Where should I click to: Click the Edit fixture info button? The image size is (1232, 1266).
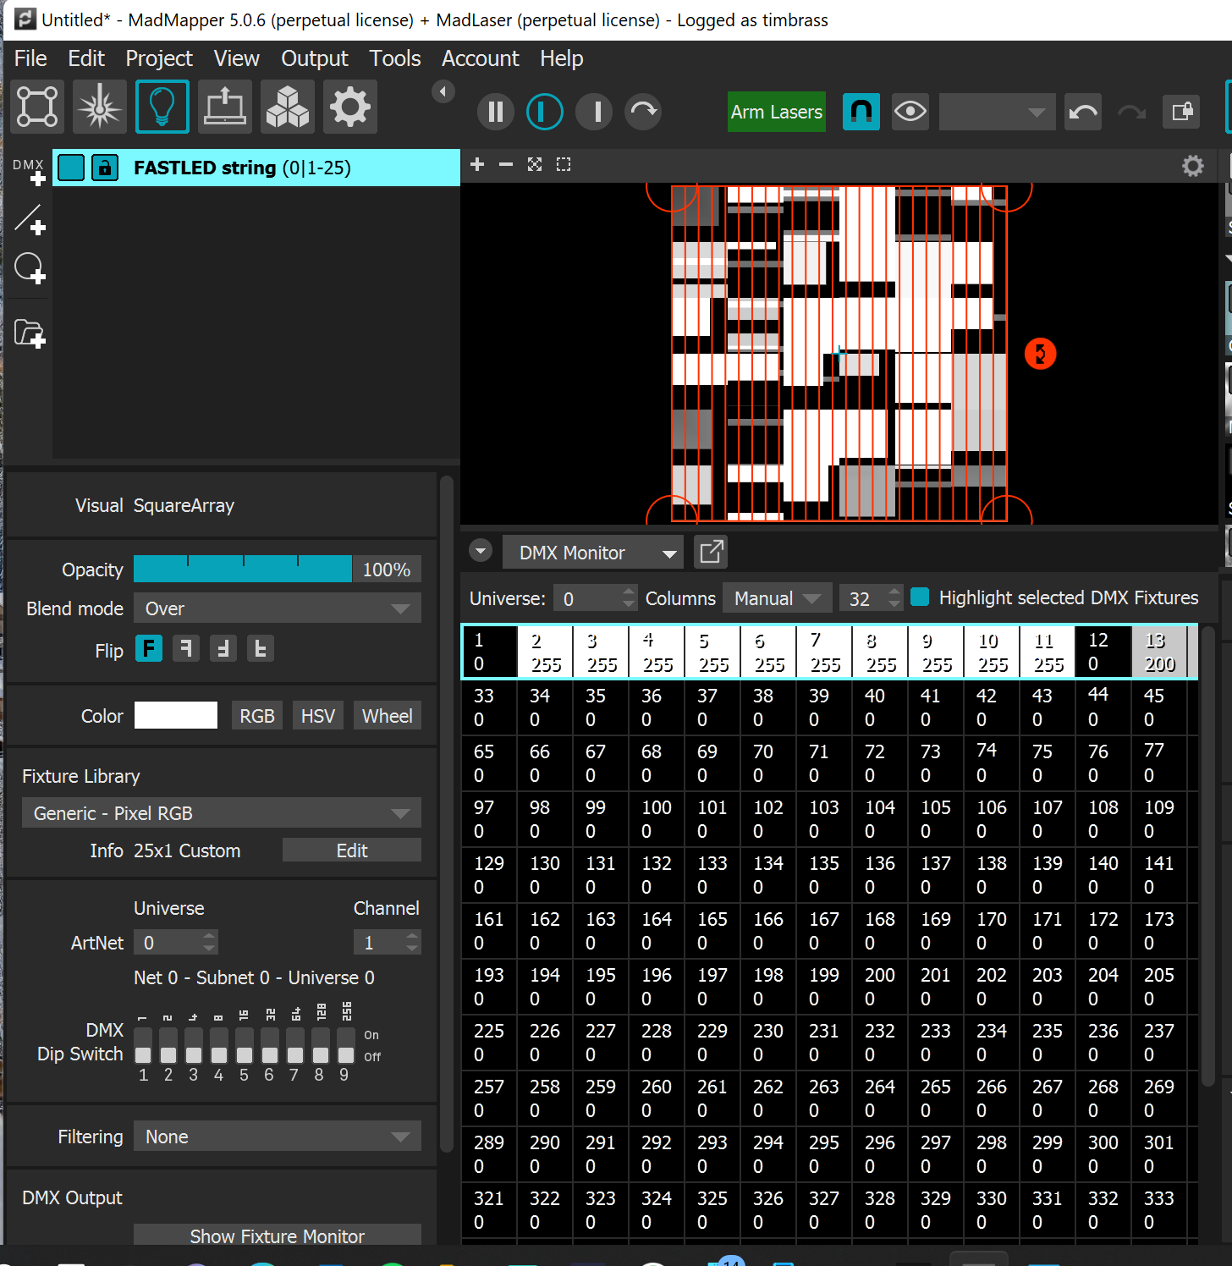point(352,850)
